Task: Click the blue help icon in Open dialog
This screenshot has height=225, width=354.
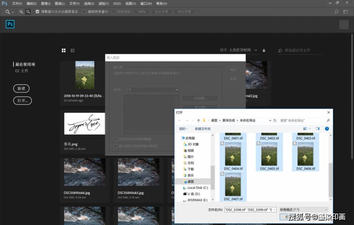Action: pos(327,129)
